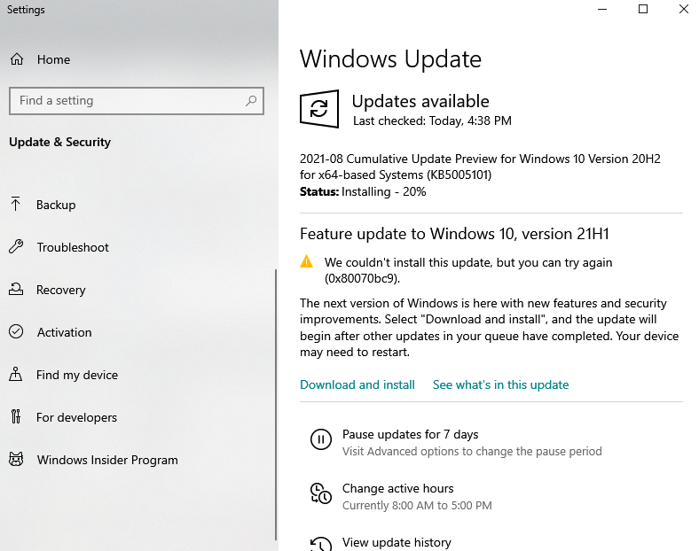Click Download and install link
Image resolution: width=699 pixels, height=551 pixels.
pos(357,384)
